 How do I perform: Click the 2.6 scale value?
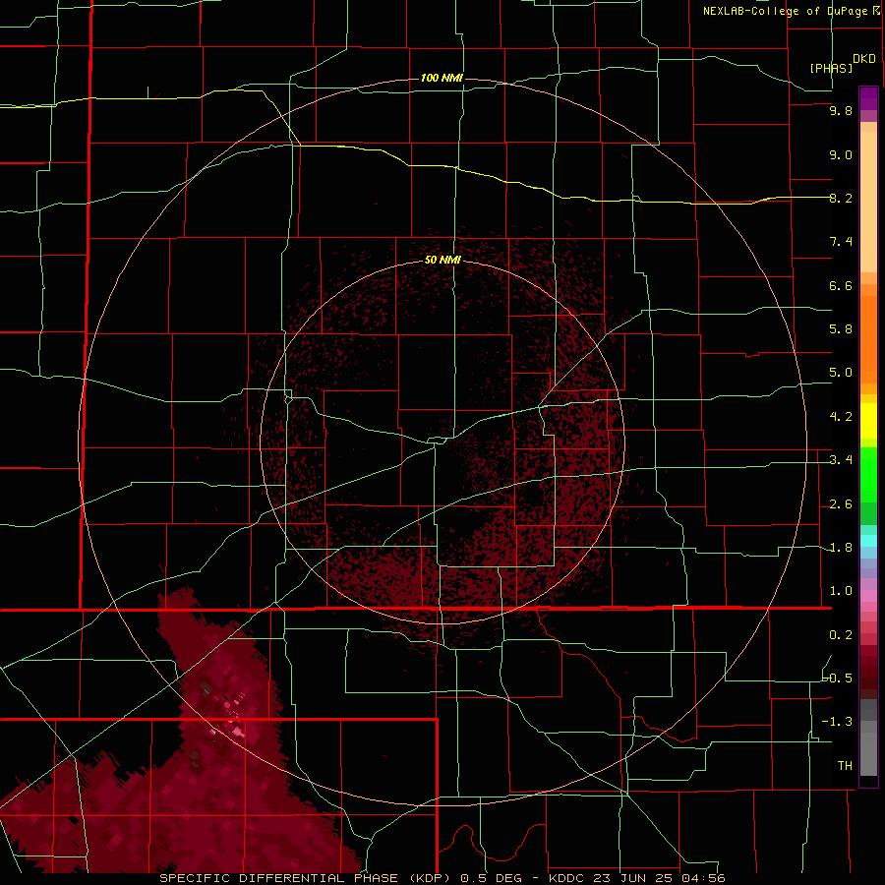point(841,504)
